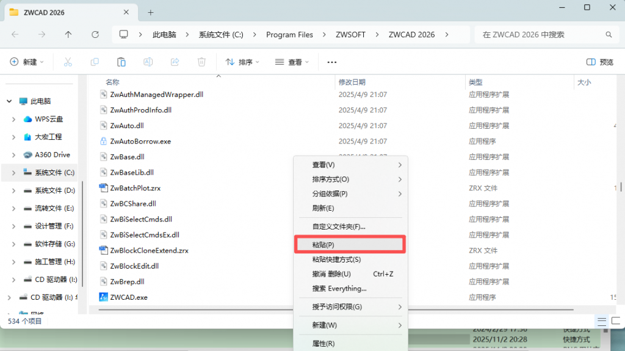Viewport: 625px width, 351px height.
Task: Open 分组依据(P) submenu
Action: pos(351,194)
